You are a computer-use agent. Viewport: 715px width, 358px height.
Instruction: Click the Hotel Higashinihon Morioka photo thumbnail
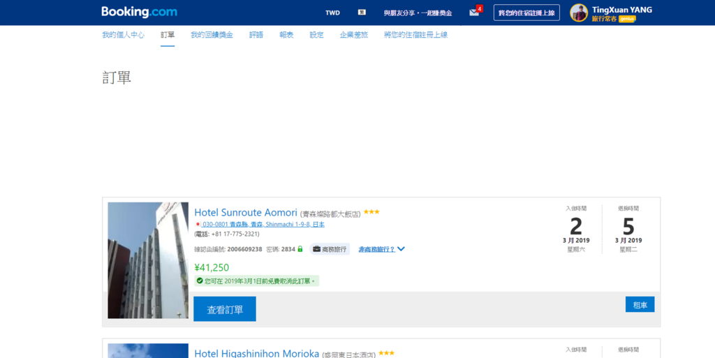[x=148, y=351]
